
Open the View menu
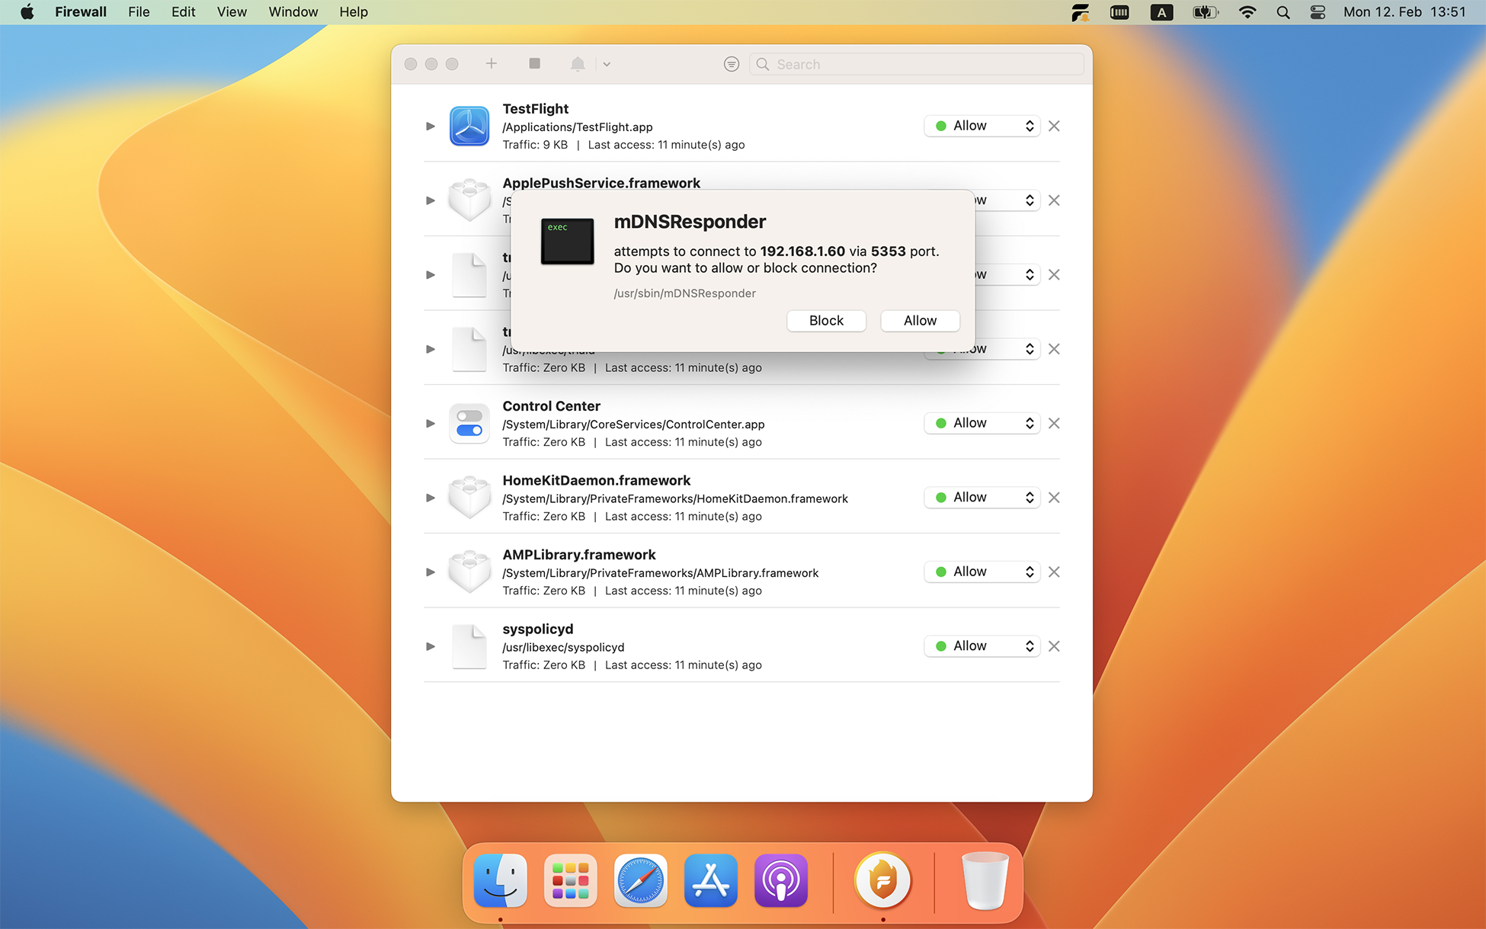tap(231, 12)
